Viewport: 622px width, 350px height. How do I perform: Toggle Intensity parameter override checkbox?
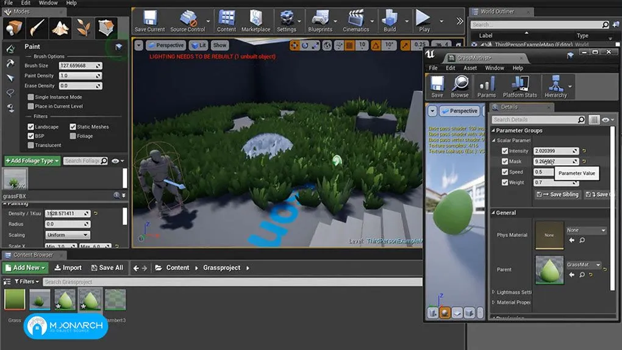504,151
